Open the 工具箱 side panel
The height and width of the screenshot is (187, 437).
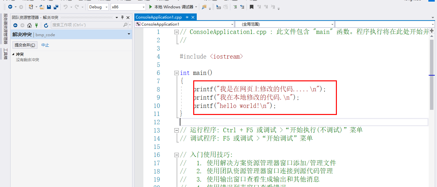coord(4,53)
